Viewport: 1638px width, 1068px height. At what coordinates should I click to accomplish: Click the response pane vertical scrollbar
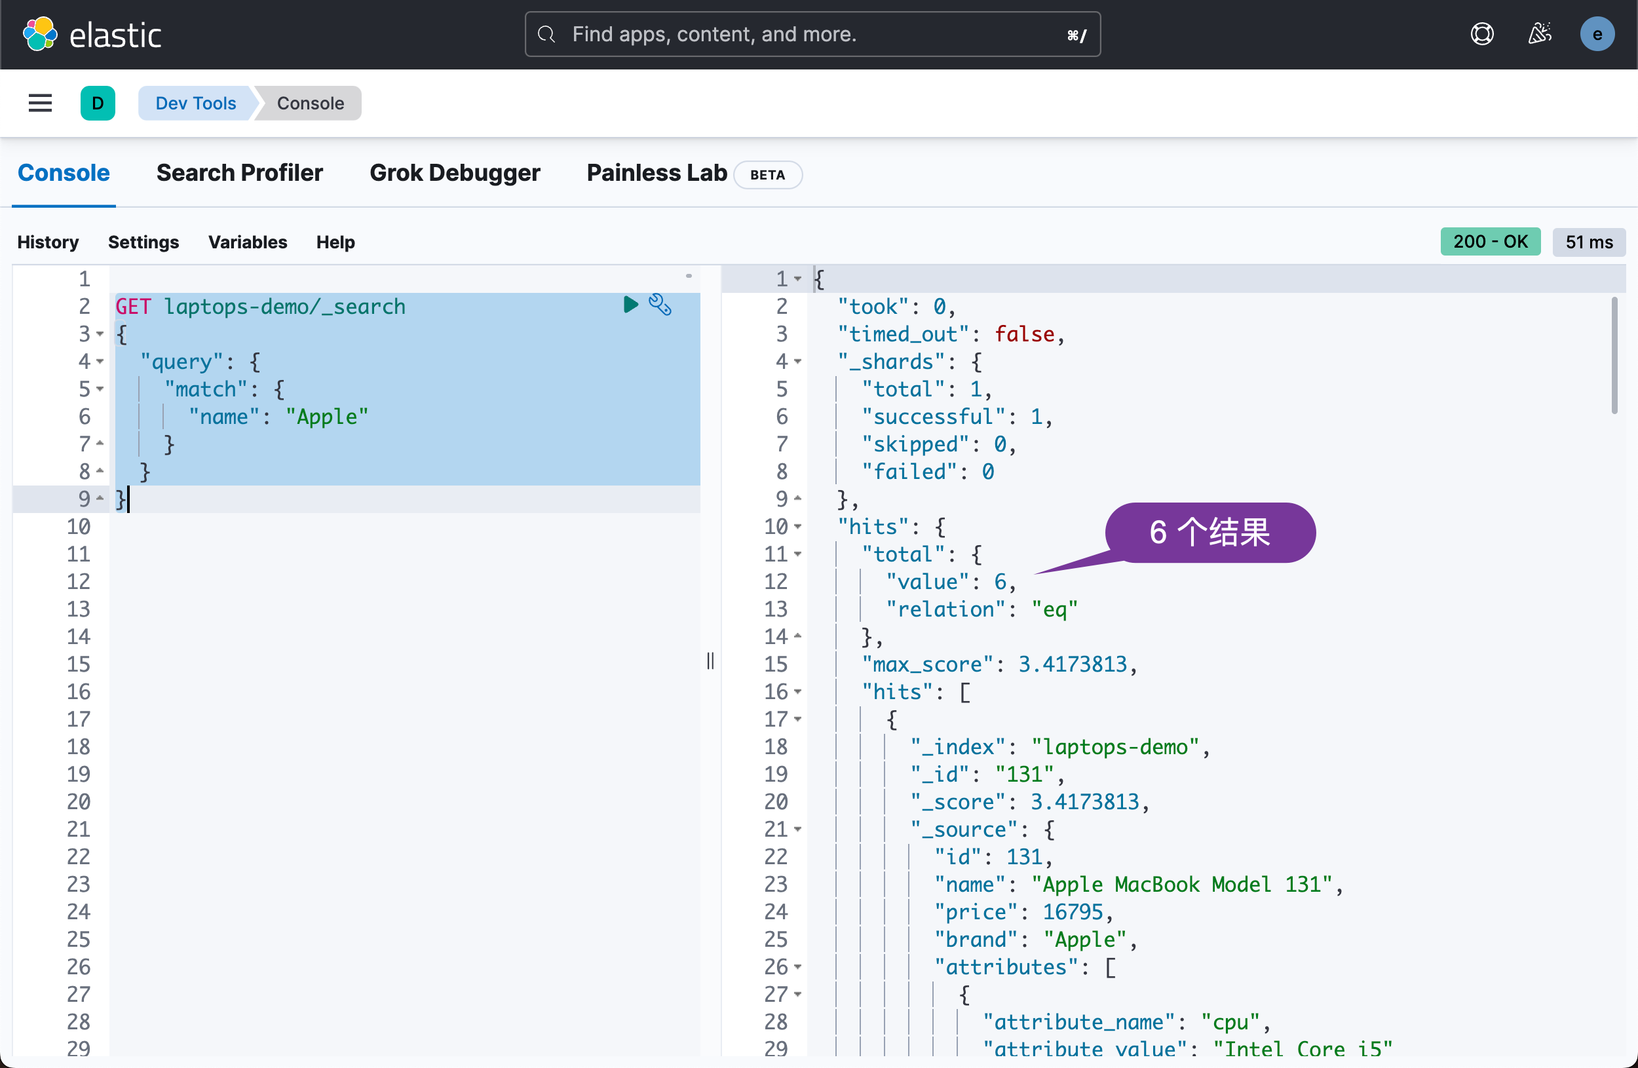click(x=1614, y=356)
